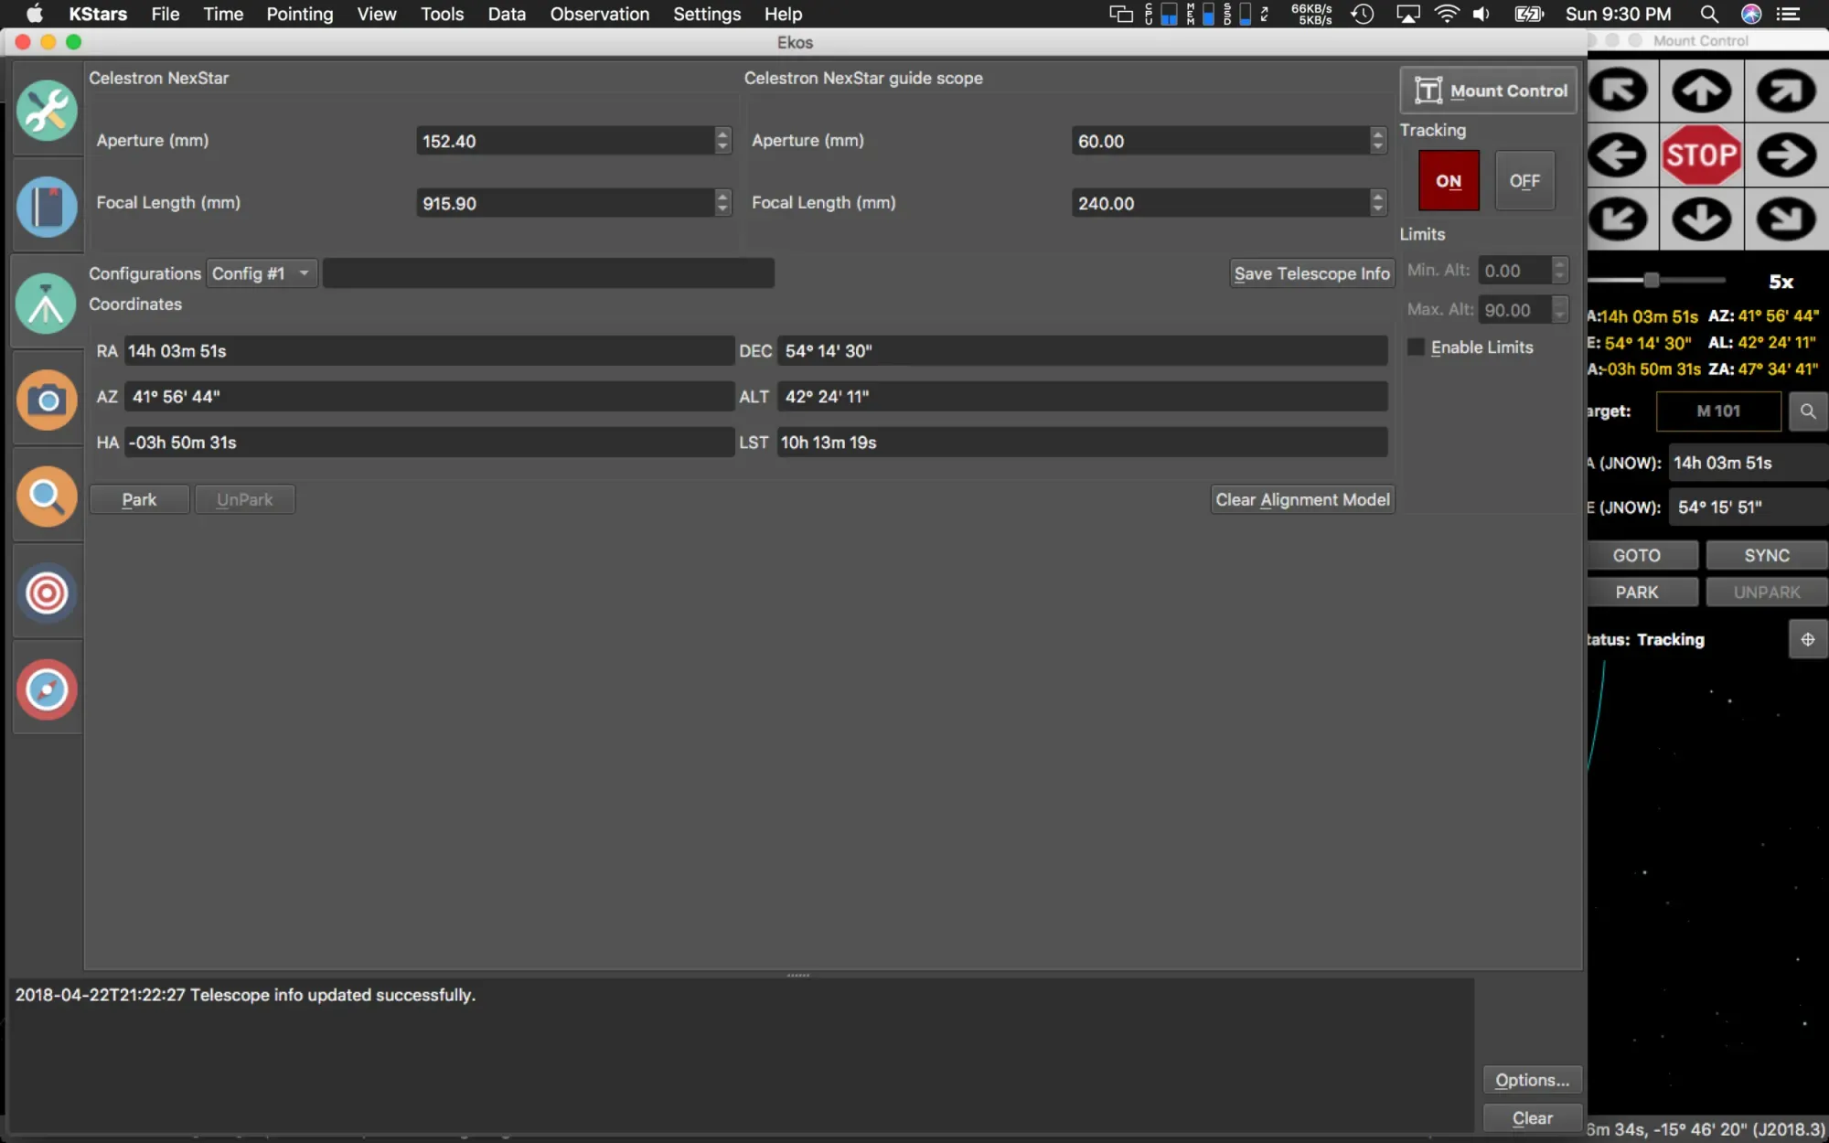This screenshot has height=1143, width=1829.
Task: Increase primary Aperture with stepper arrow
Action: (722, 134)
